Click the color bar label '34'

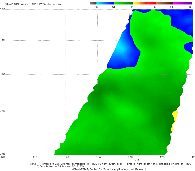point(132,7)
